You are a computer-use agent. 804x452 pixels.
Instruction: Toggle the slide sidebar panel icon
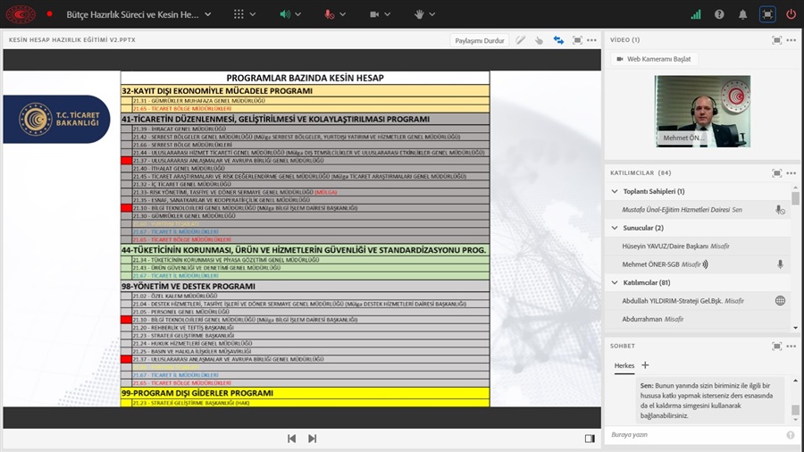click(590, 439)
